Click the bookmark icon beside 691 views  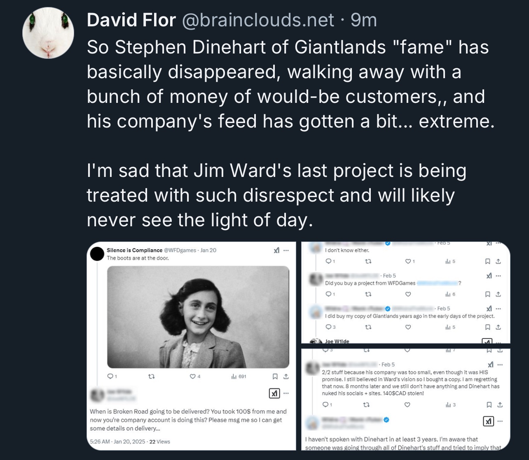pyautogui.click(x=275, y=376)
